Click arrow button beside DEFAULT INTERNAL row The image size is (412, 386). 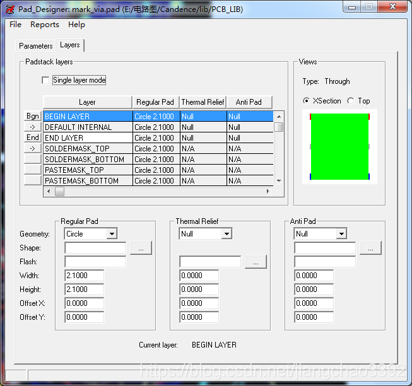coord(33,127)
